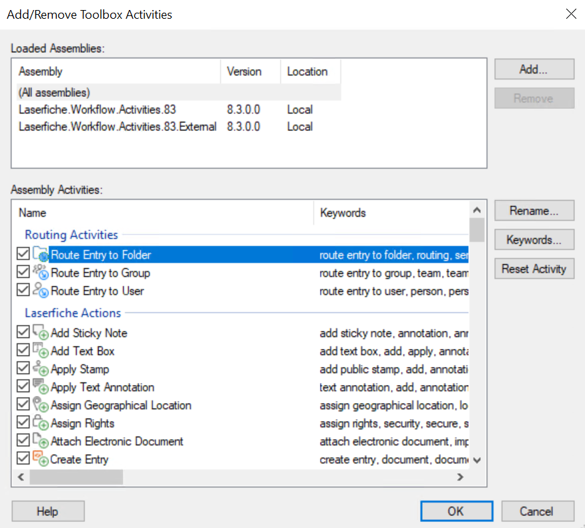Click the horizontal scrollbar right arrow

pos(460,477)
